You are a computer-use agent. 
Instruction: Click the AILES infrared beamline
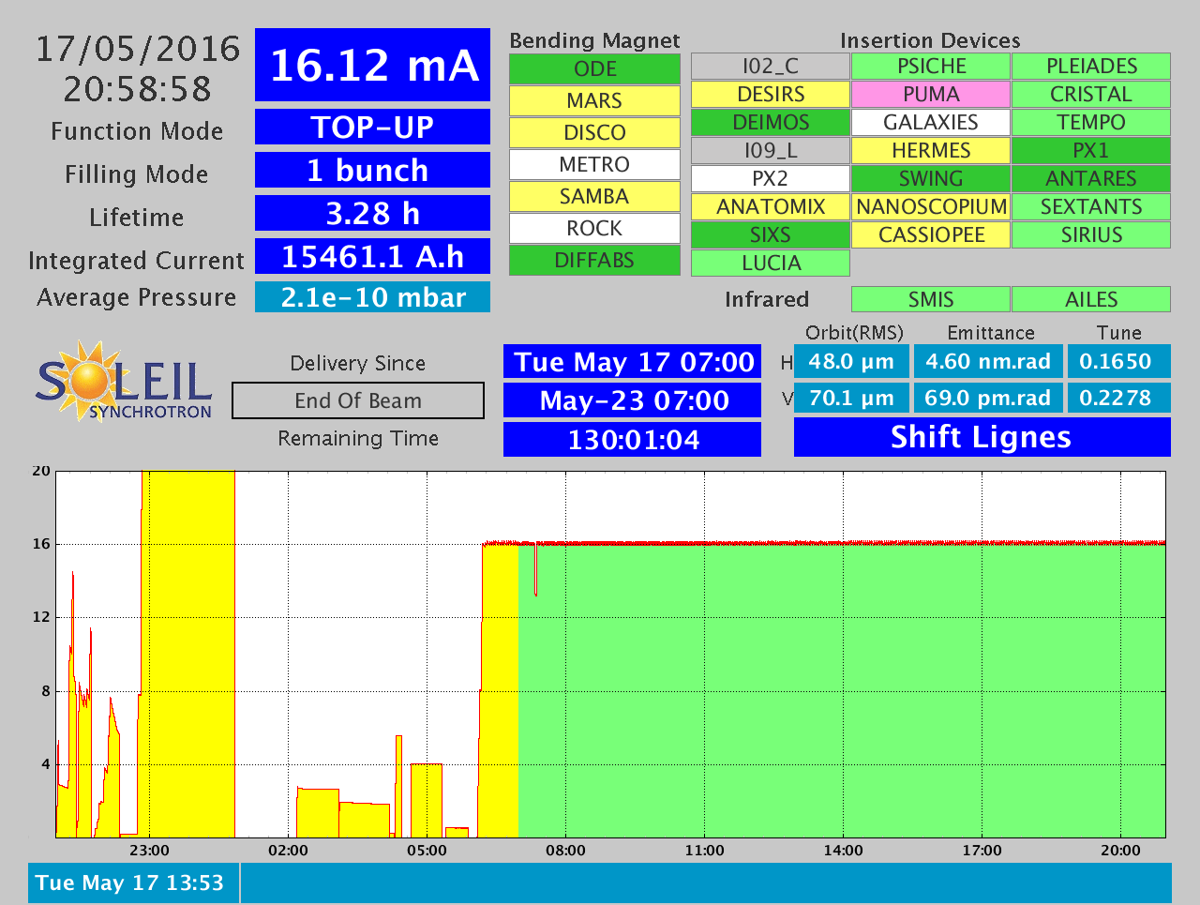pos(1091,299)
